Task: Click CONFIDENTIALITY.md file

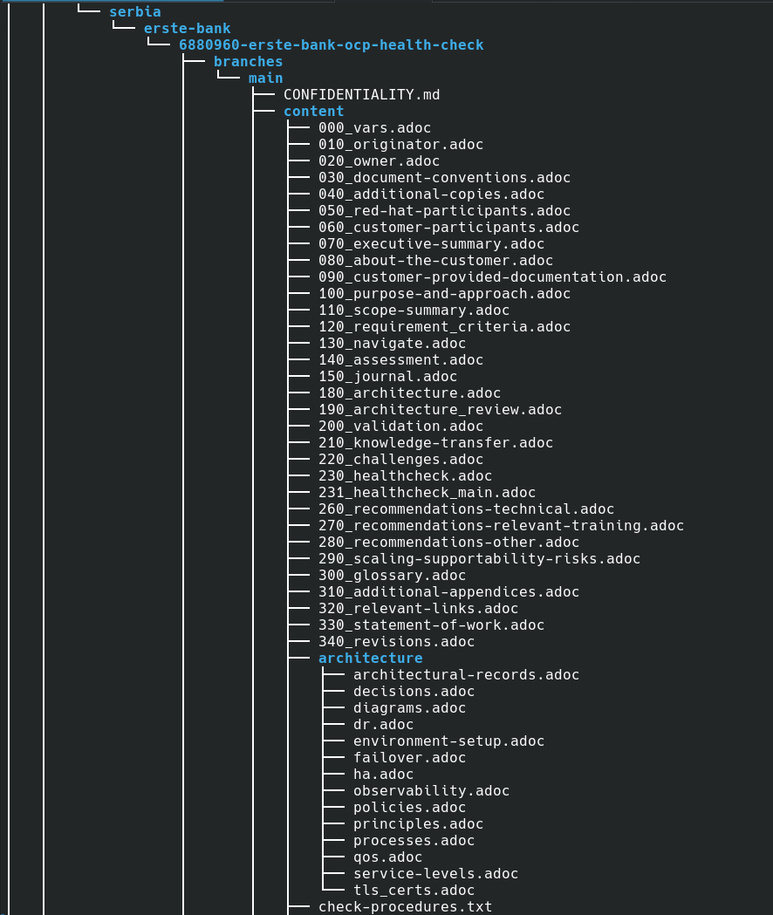Action: pyautogui.click(x=361, y=94)
